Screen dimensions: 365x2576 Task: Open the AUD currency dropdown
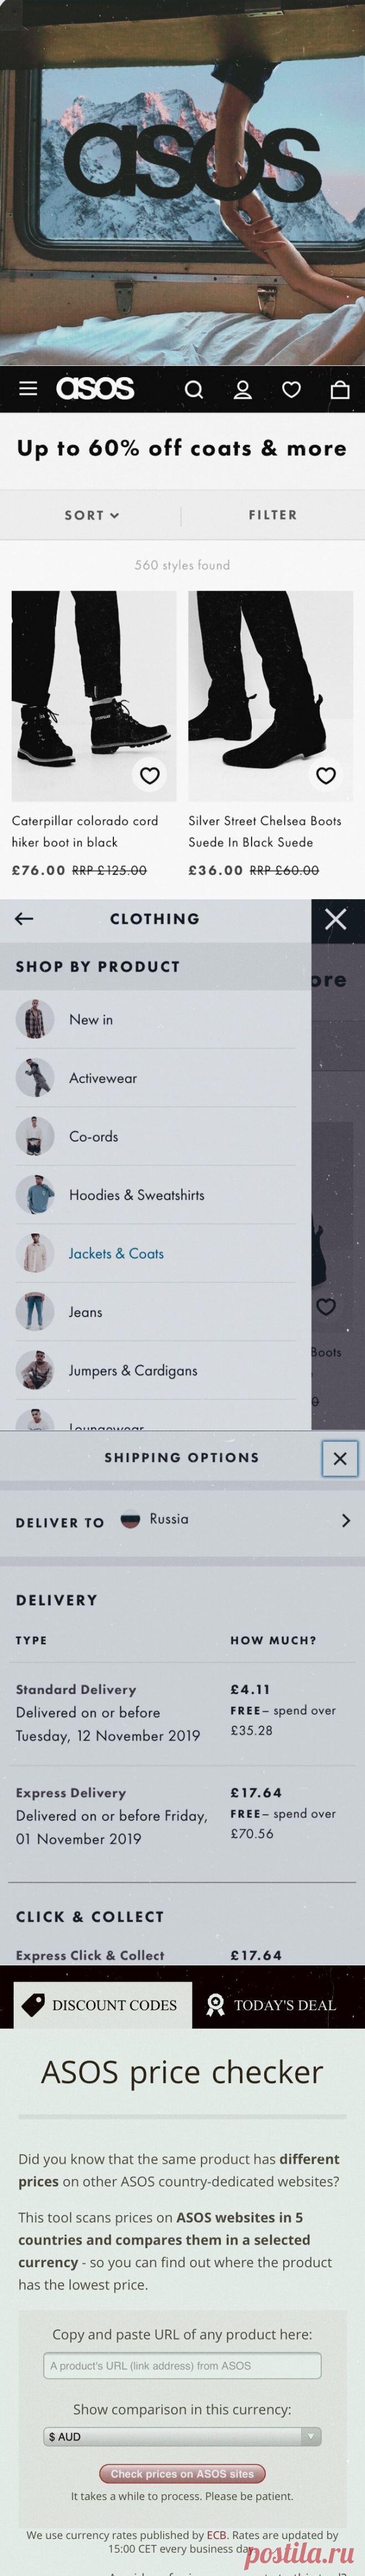tap(182, 2437)
